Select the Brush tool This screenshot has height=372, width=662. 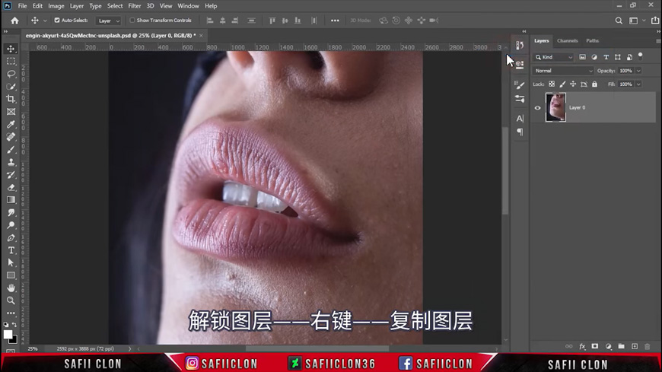(x=11, y=149)
